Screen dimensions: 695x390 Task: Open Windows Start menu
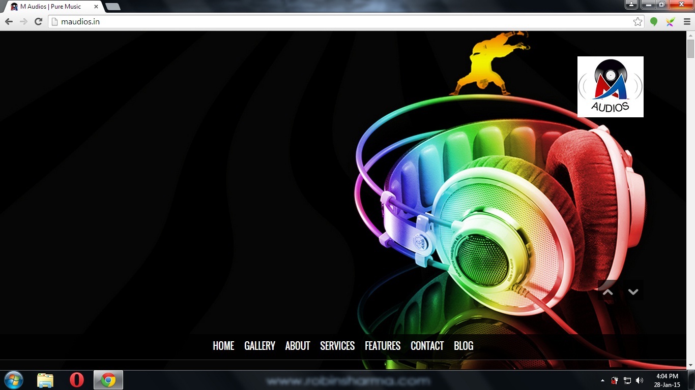click(x=13, y=380)
